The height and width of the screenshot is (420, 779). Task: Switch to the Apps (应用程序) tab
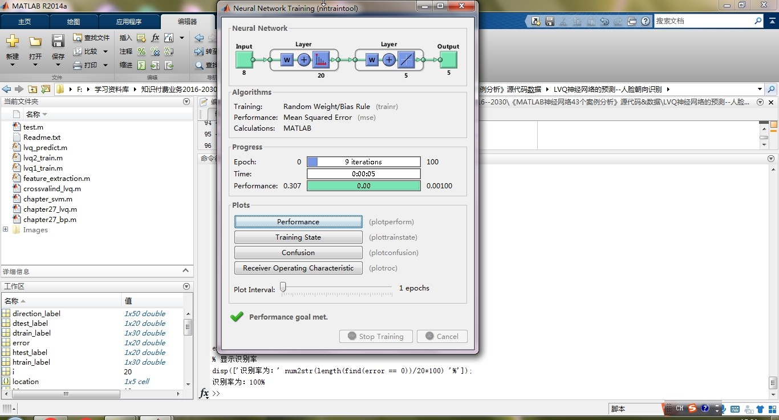click(x=129, y=22)
